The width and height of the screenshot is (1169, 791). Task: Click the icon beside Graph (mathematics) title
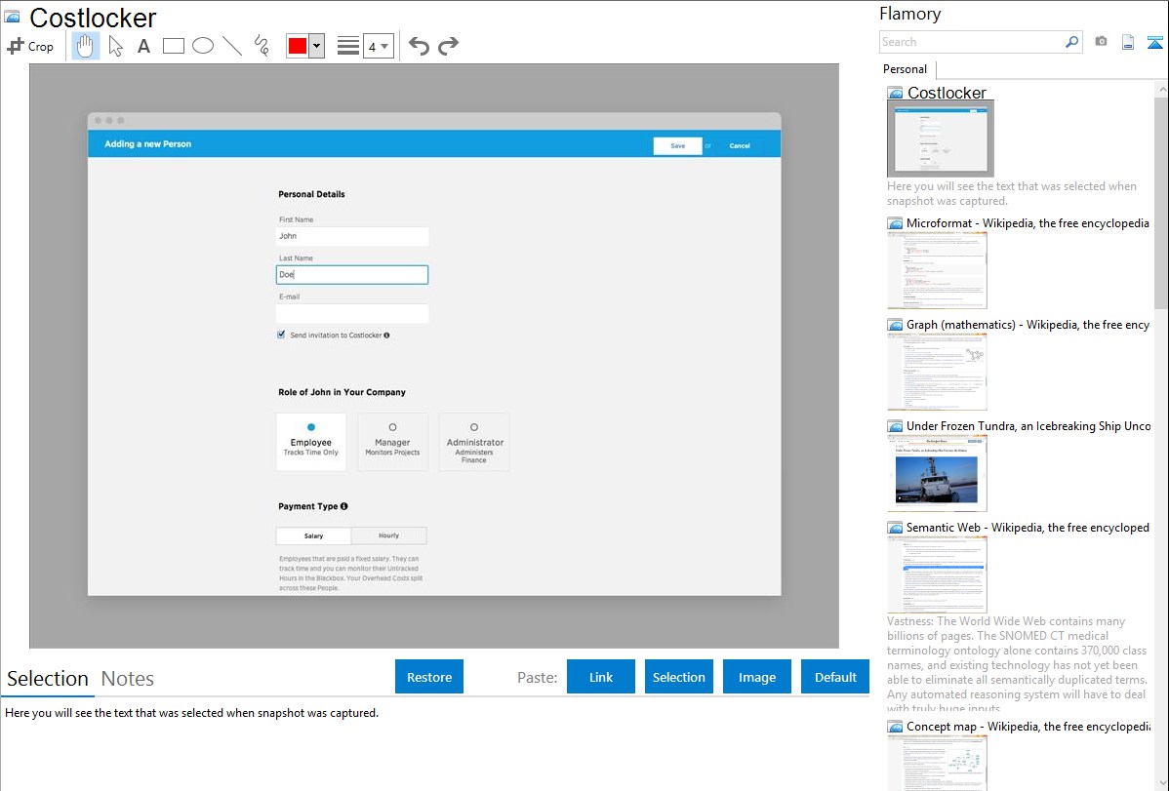[895, 325]
